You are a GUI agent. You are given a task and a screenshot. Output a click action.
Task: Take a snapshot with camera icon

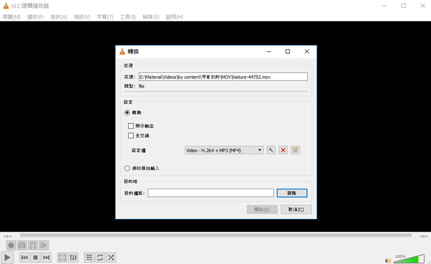point(22,245)
